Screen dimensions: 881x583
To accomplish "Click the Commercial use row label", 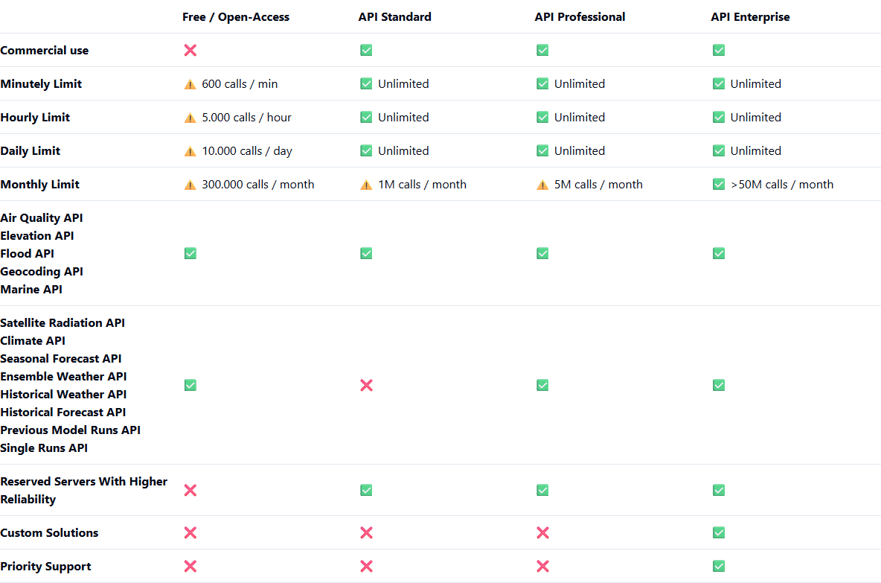I will click(45, 50).
